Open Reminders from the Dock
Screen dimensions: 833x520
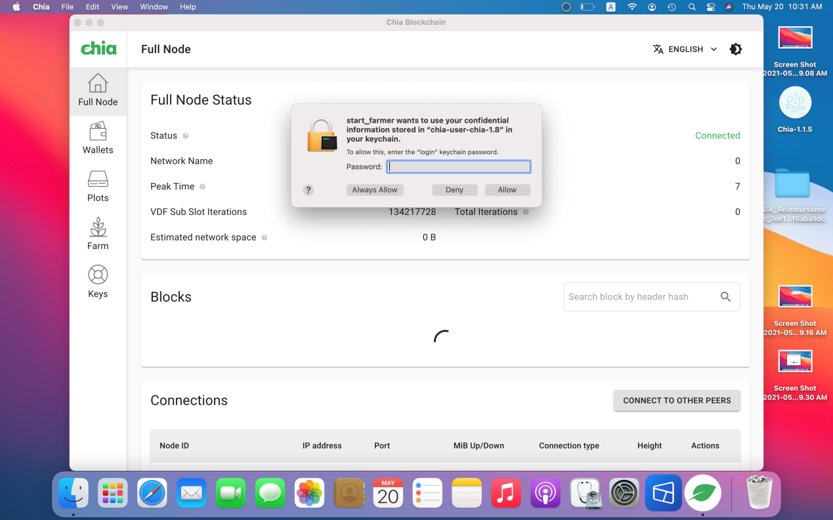427,492
